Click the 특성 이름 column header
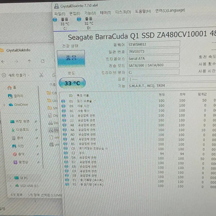This screenshot has width=216, height=216. click(83, 95)
